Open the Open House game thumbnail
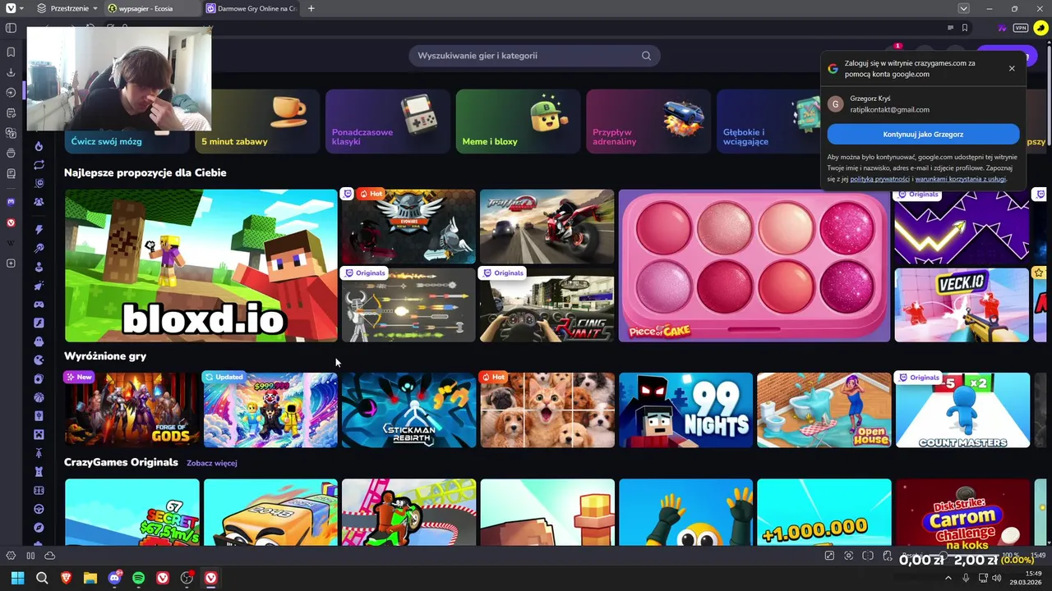 click(824, 410)
